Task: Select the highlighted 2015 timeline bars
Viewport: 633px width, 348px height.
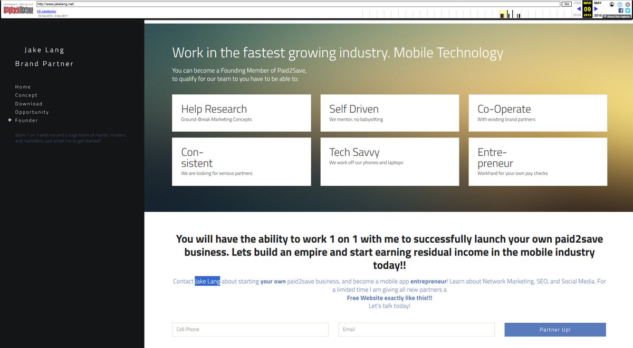Action: point(503,14)
